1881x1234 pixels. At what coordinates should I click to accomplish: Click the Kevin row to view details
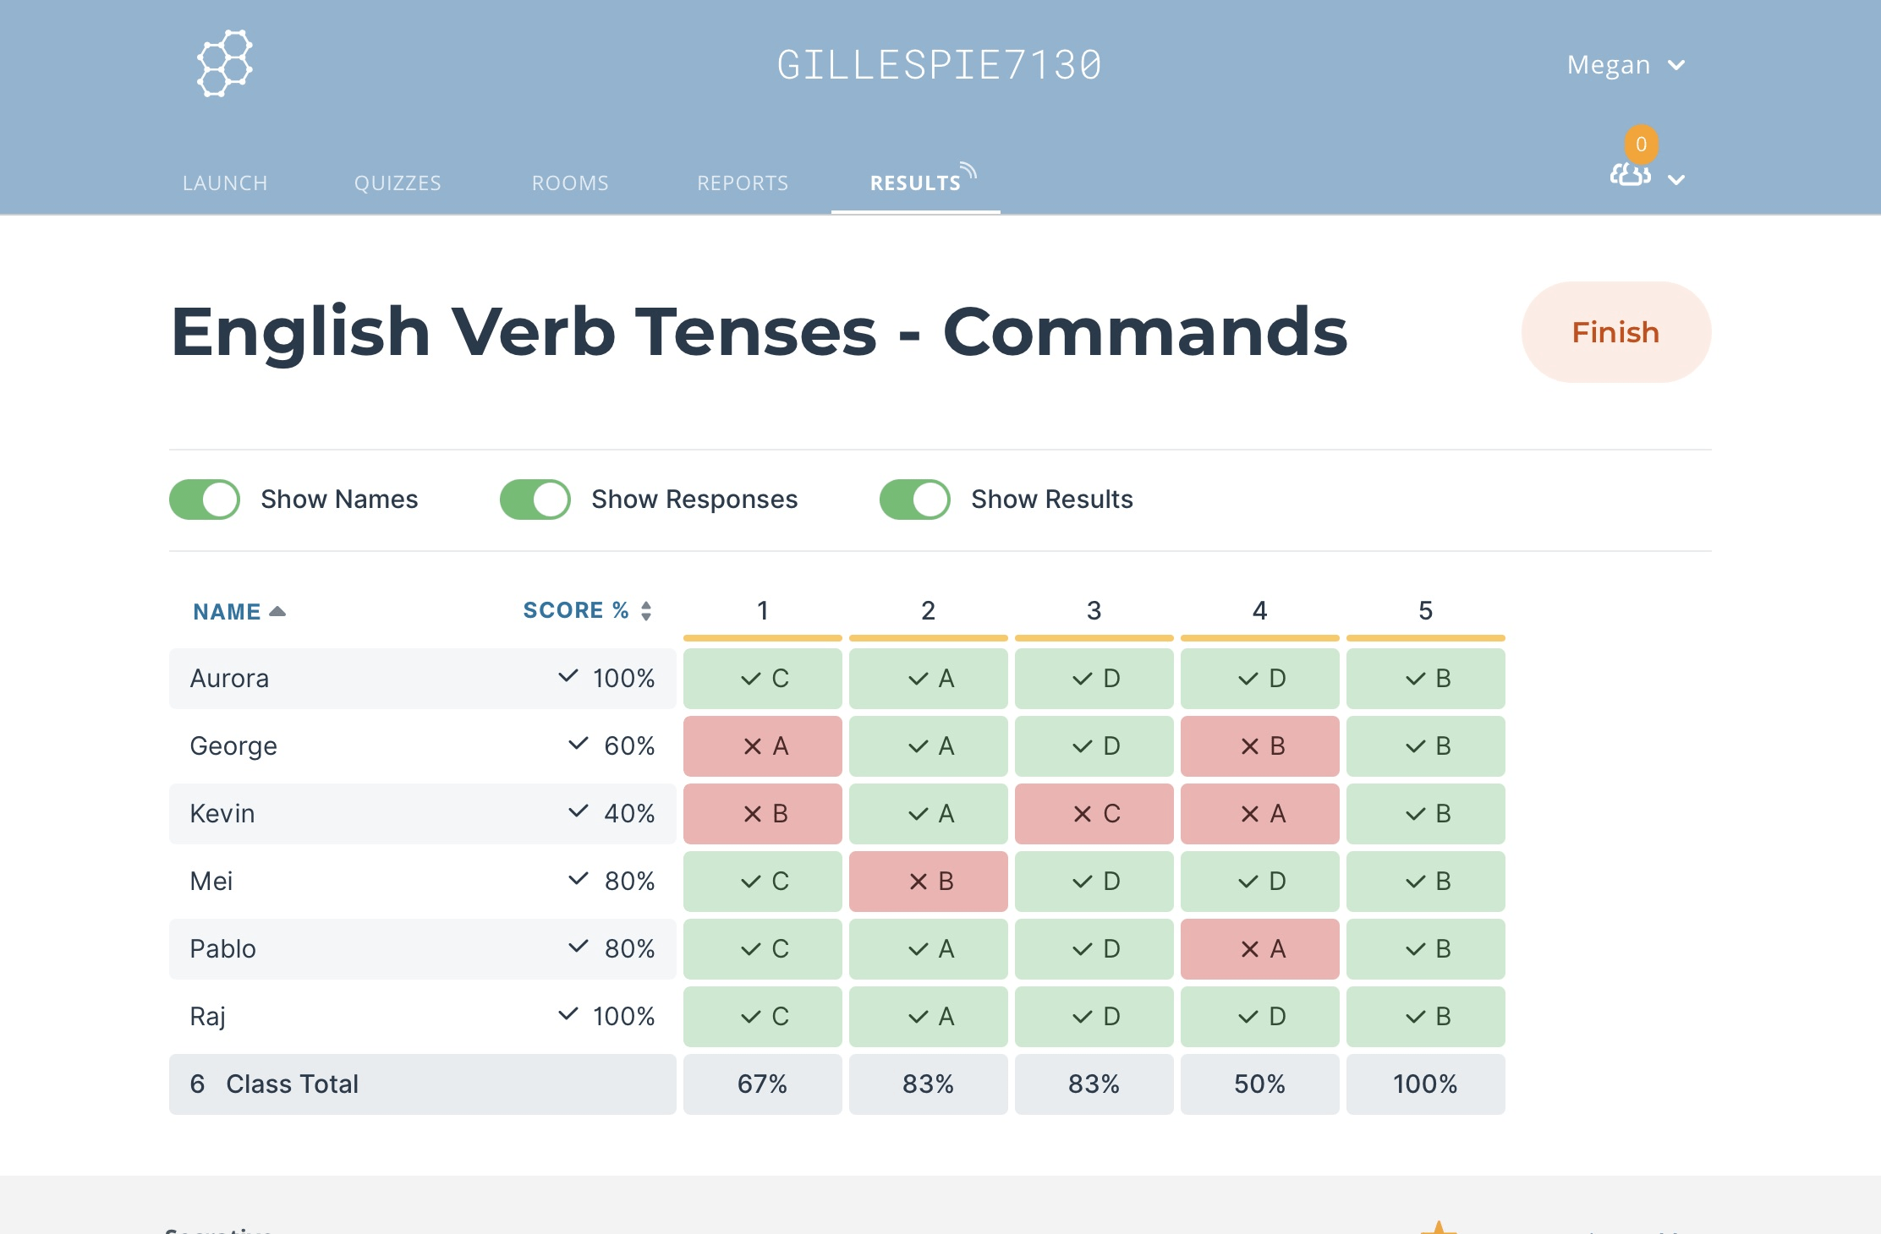(x=225, y=812)
